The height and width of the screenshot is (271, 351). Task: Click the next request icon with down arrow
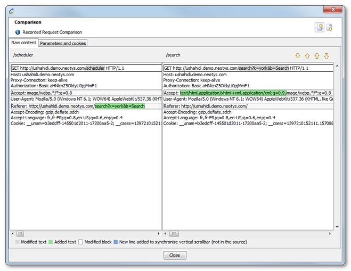[329, 27]
